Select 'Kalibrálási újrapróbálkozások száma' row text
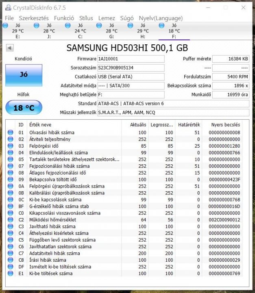Viewport: 255px width, 293px height. click(67, 193)
